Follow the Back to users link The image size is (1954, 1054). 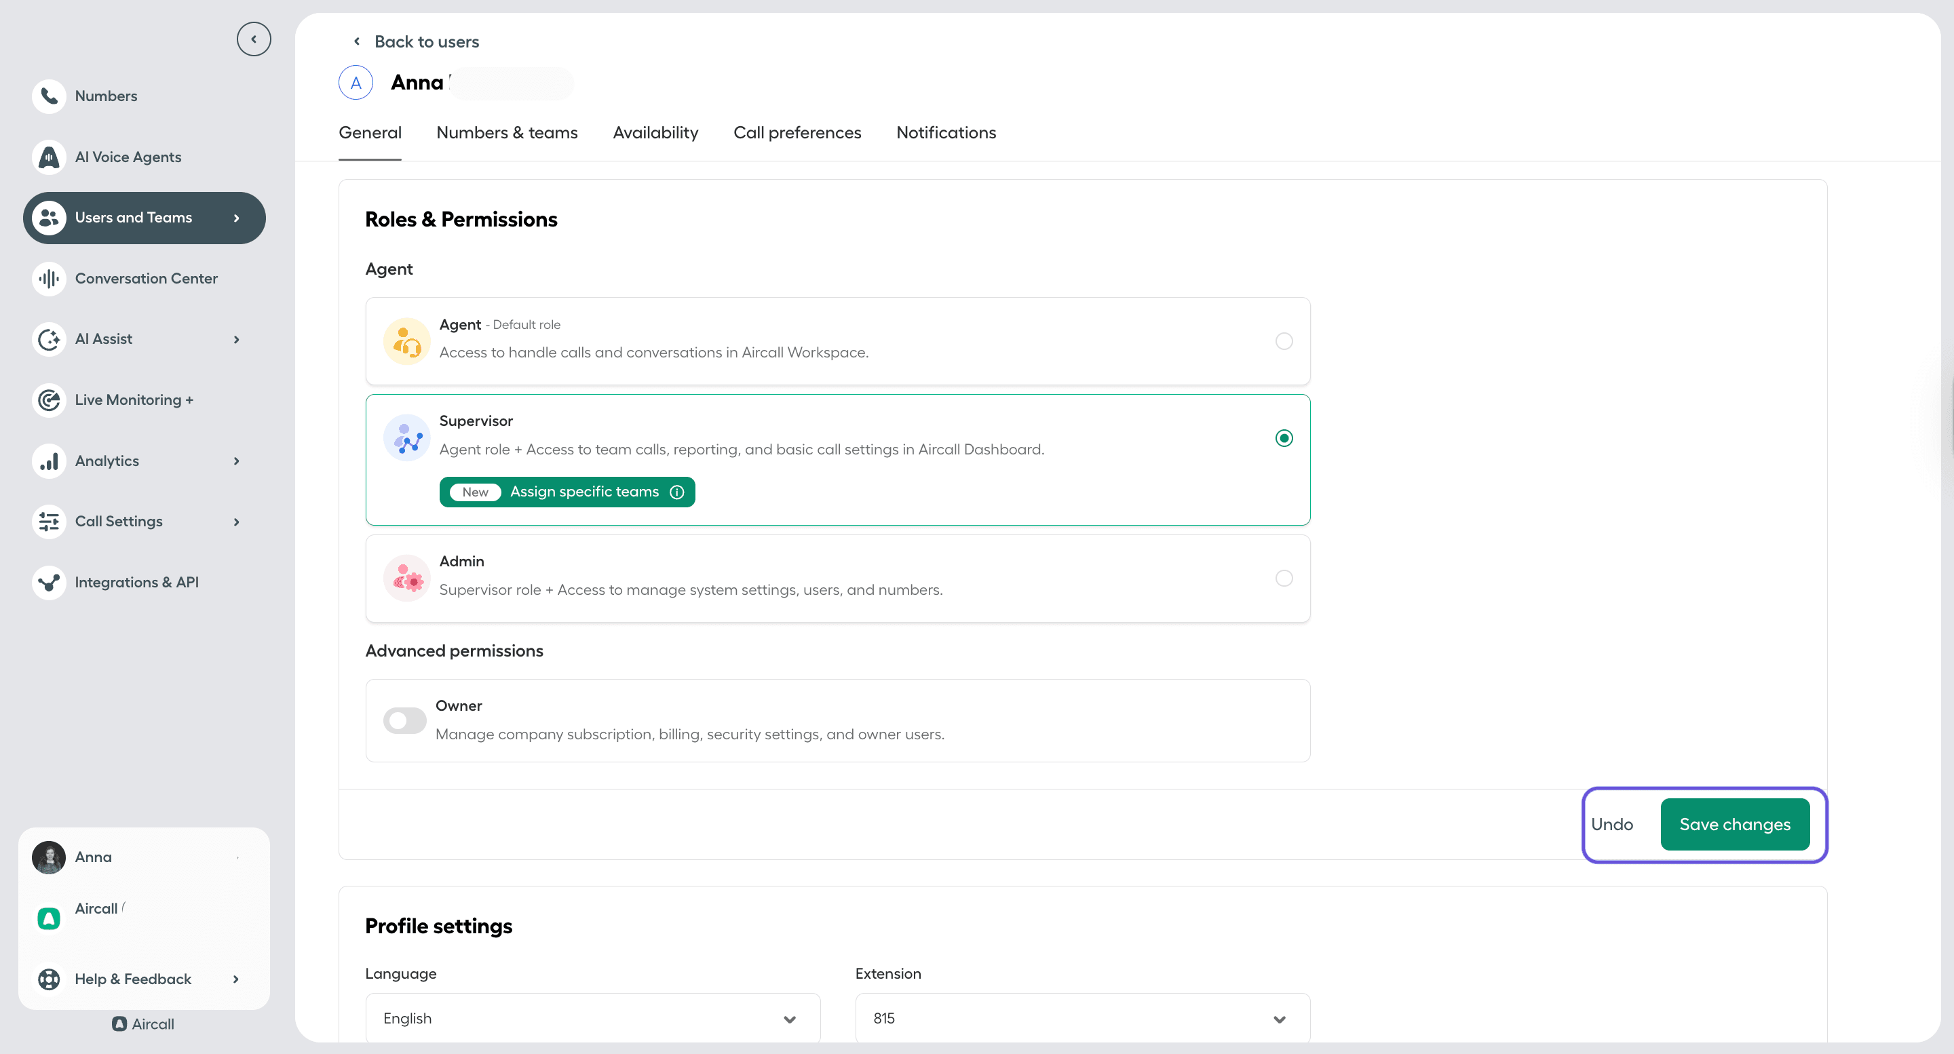426,41
